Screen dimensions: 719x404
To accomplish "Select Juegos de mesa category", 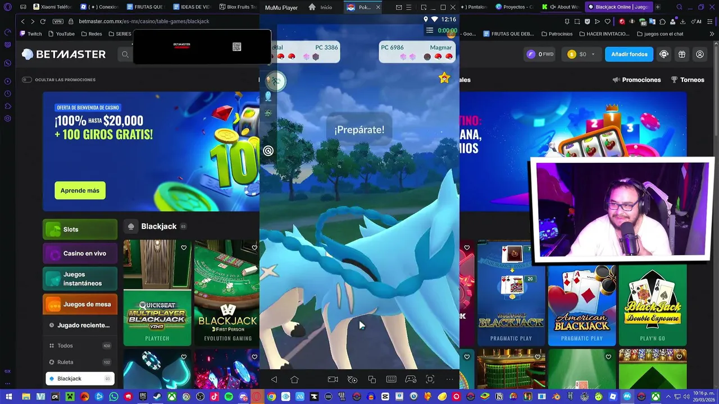I will [x=80, y=305].
